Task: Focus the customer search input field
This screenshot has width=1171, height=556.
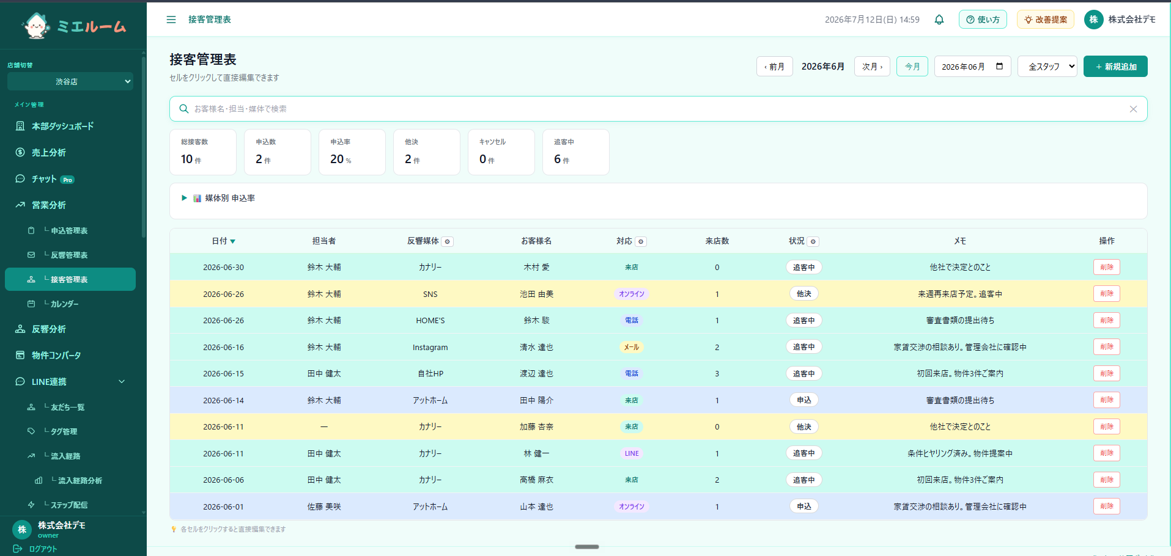Action: (x=658, y=109)
